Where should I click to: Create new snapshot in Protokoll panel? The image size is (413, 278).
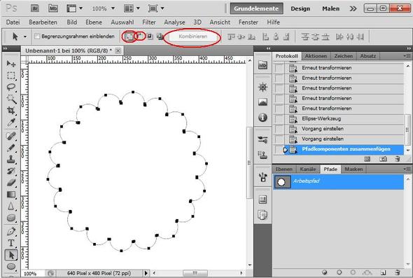click(383, 159)
